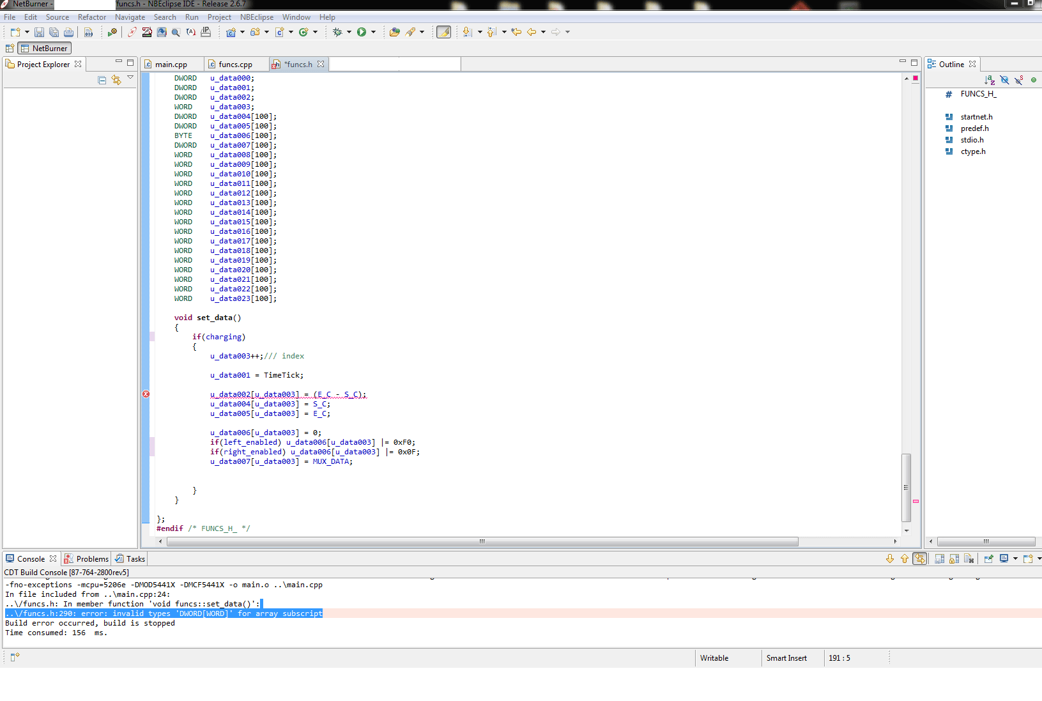This screenshot has height=701, width=1042.
Task: Select the NetBurner perspective button
Action: [x=44, y=49]
